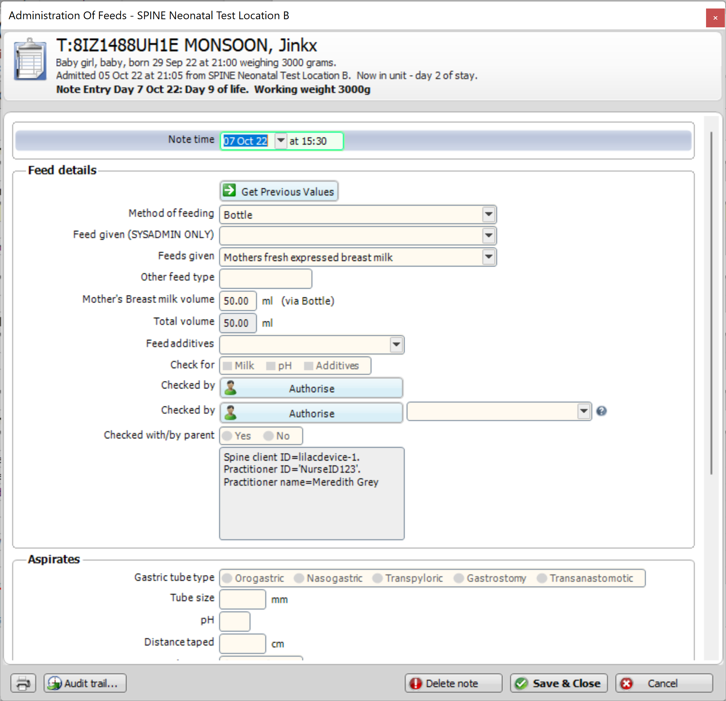Click the vertical scrollbar of the form

711,303
